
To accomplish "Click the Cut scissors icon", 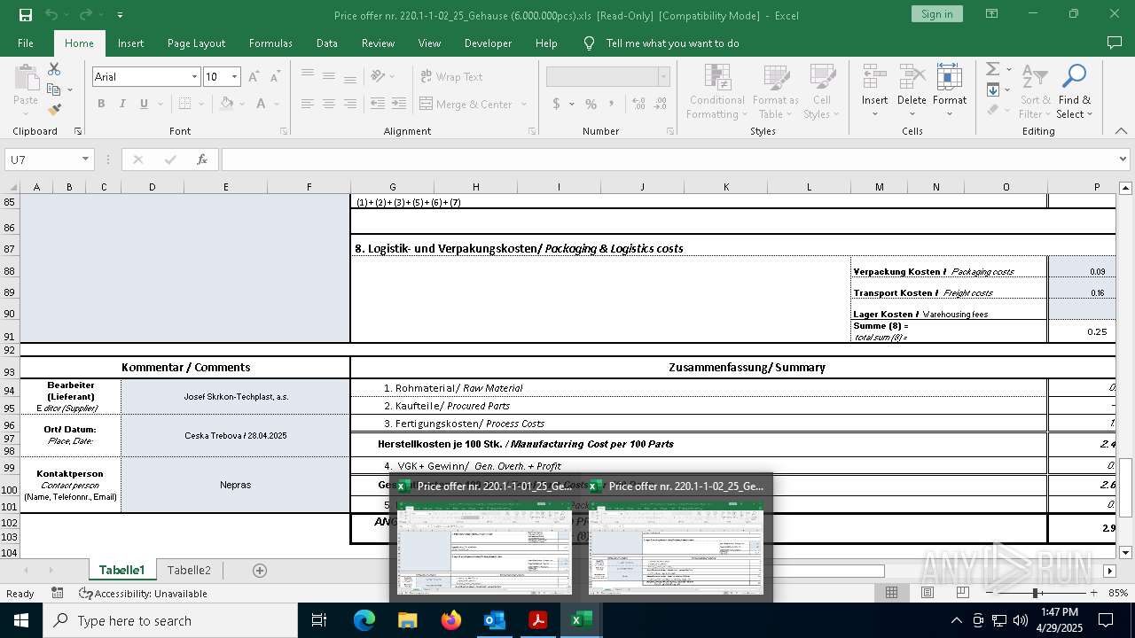I will (x=54, y=69).
